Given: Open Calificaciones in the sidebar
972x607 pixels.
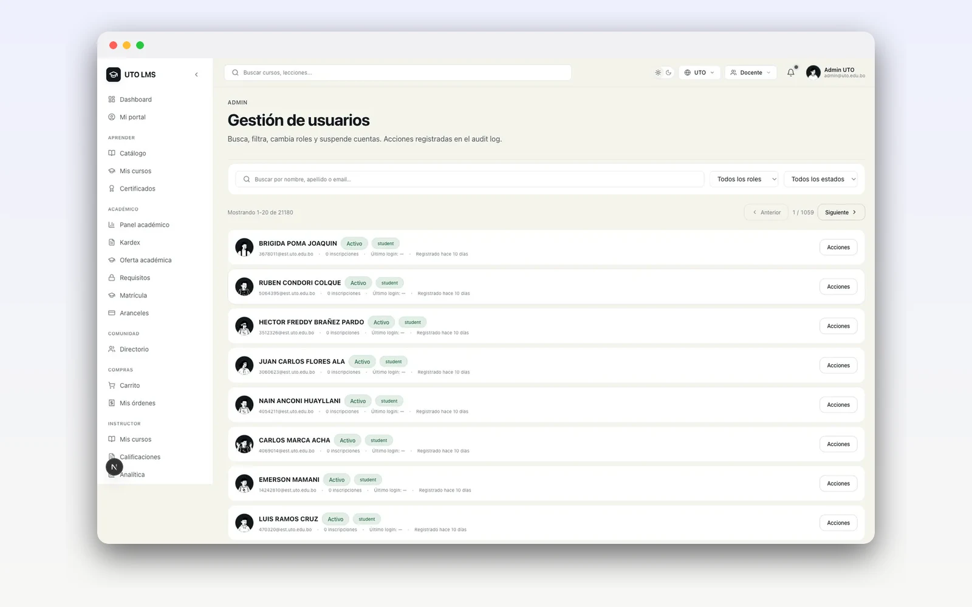Looking at the screenshot, I should pos(140,457).
